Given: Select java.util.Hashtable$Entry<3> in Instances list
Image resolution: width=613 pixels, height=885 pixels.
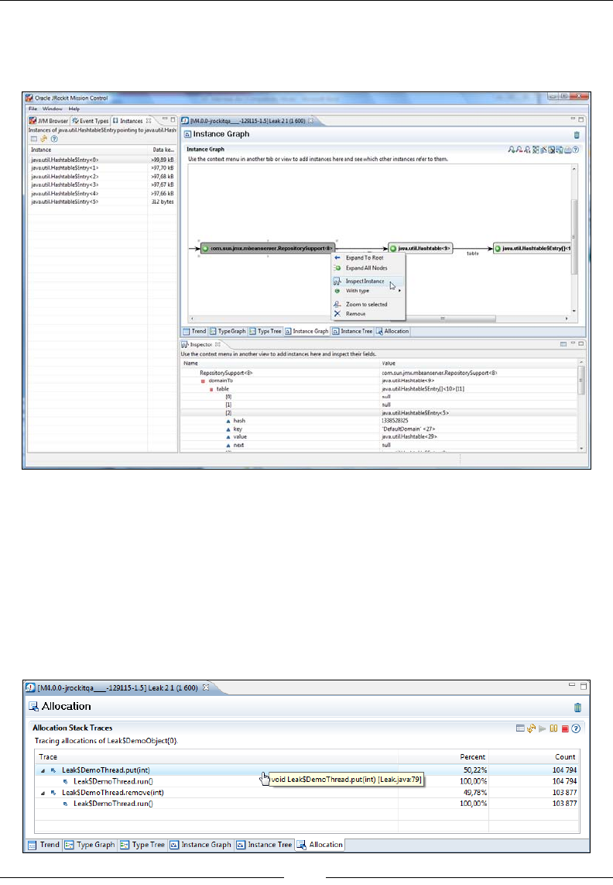Looking at the screenshot, I should click(101, 184).
